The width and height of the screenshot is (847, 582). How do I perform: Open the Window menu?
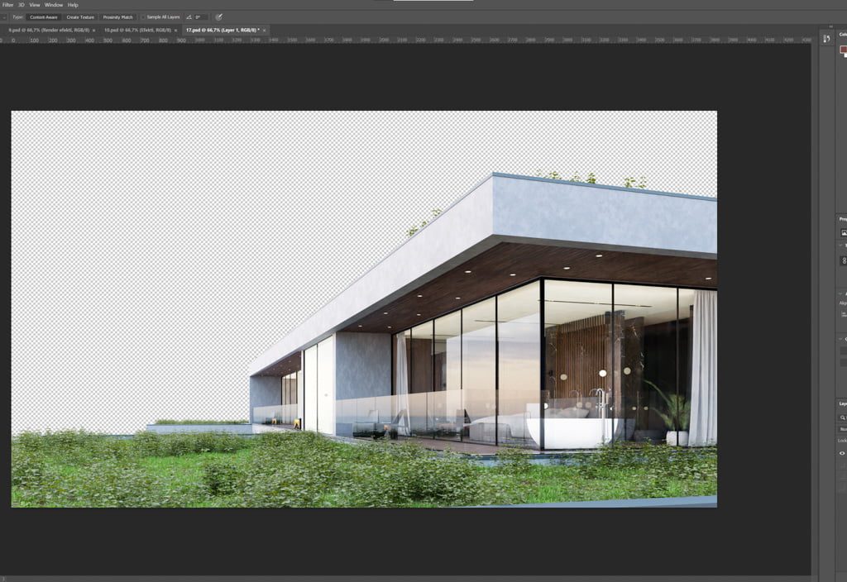point(53,5)
